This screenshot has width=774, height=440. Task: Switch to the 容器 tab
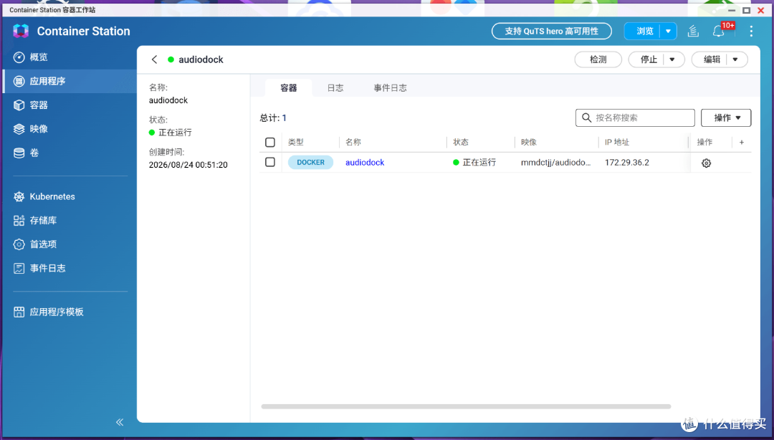(x=289, y=88)
